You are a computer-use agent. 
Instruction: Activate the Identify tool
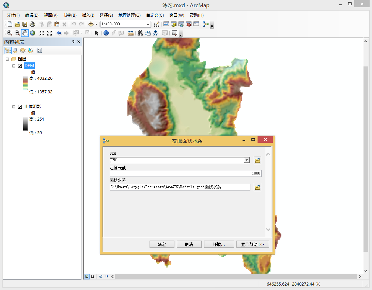106,33
